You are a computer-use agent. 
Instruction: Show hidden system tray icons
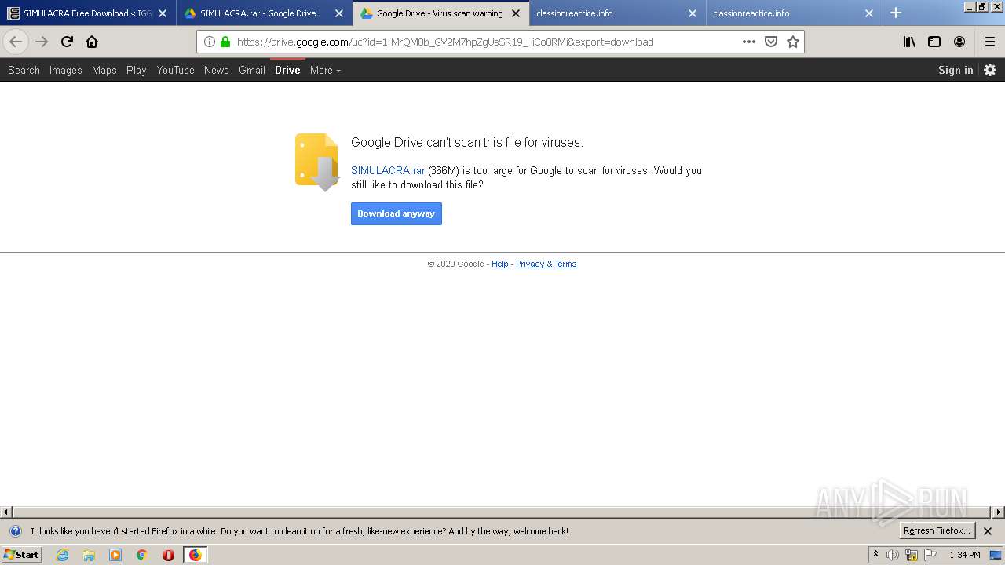coord(875,555)
